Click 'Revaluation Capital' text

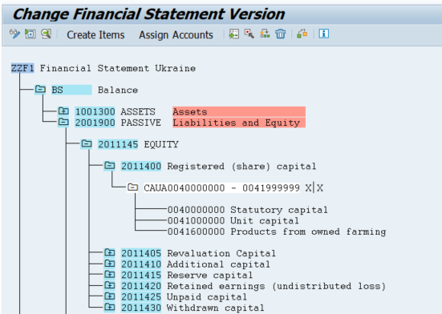pyautogui.click(x=221, y=253)
